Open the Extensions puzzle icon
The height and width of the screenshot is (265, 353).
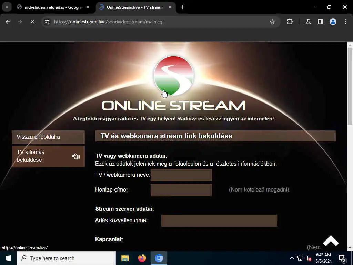point(290,22)
